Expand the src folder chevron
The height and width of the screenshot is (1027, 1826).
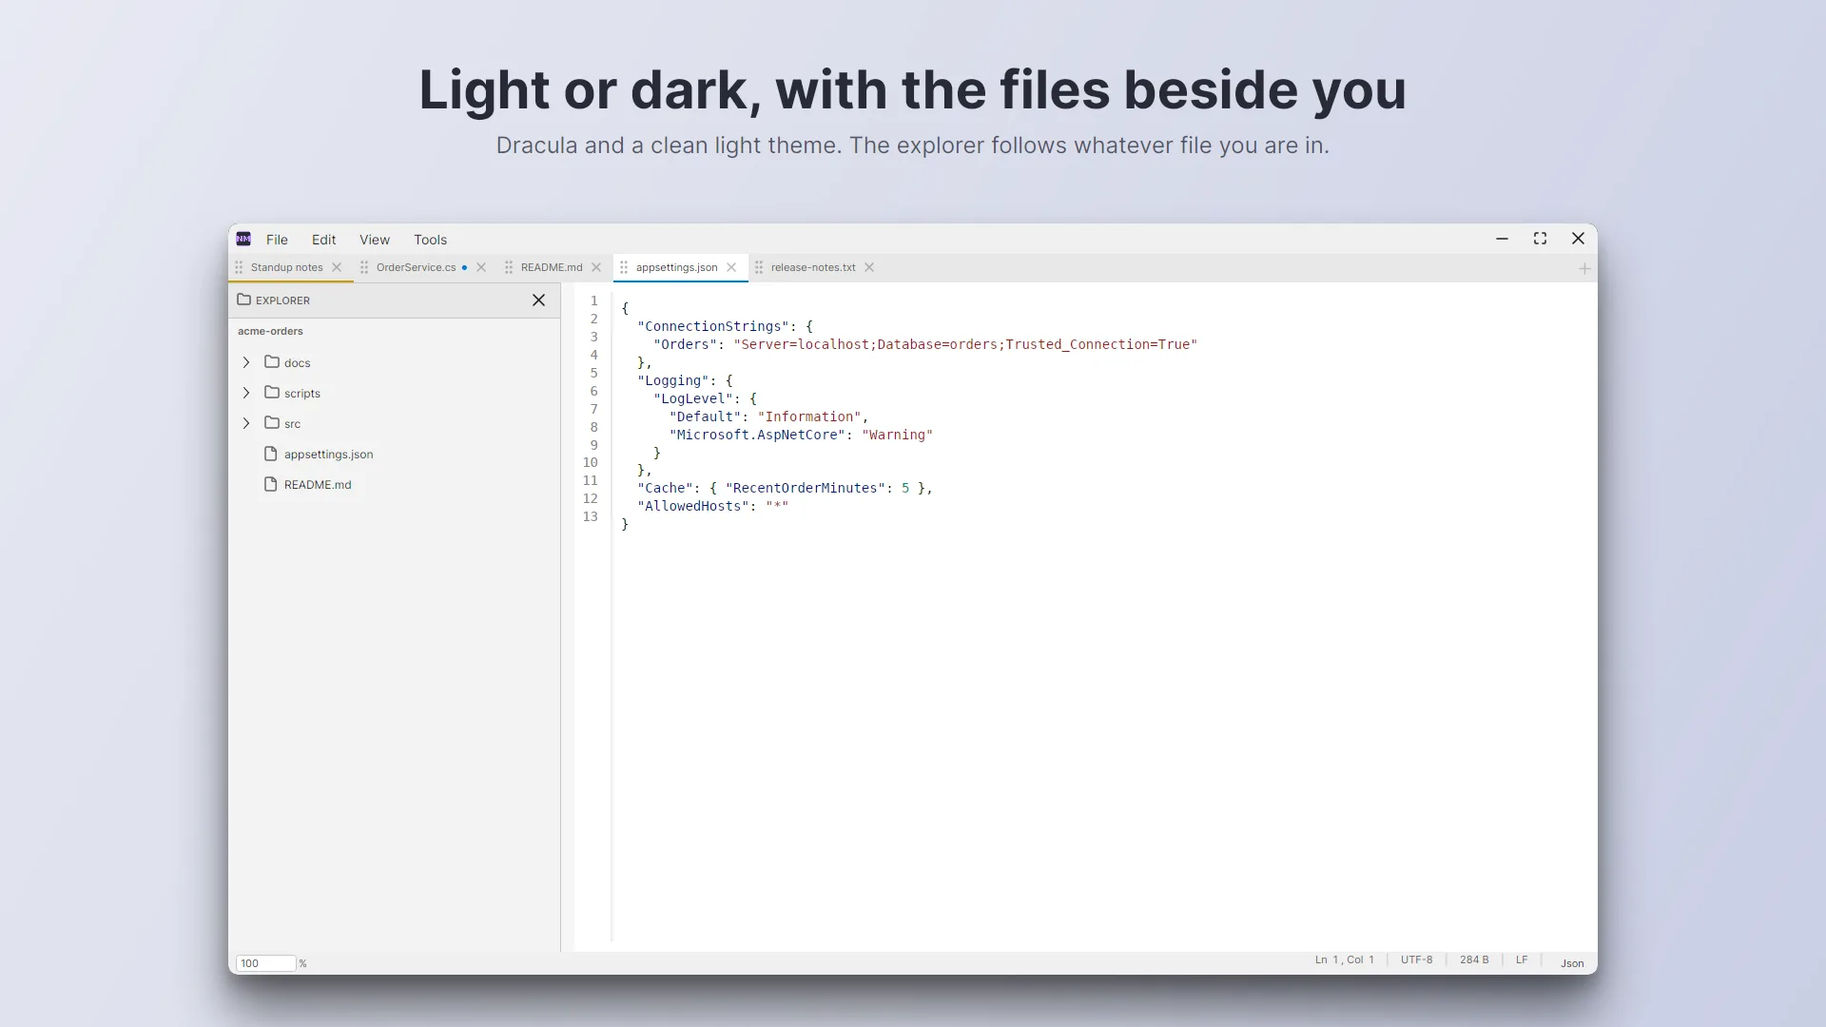click(246, 423)
